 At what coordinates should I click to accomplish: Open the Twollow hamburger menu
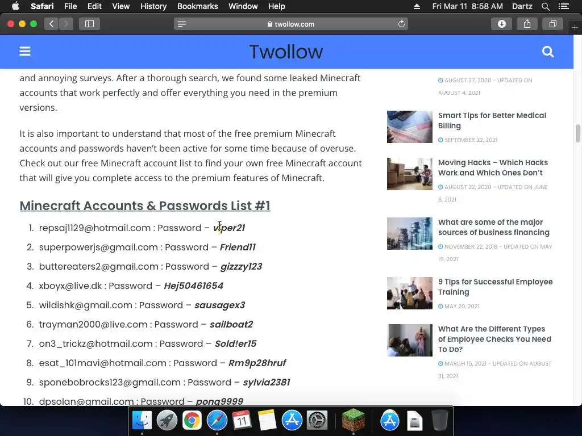tap(25, 51)
